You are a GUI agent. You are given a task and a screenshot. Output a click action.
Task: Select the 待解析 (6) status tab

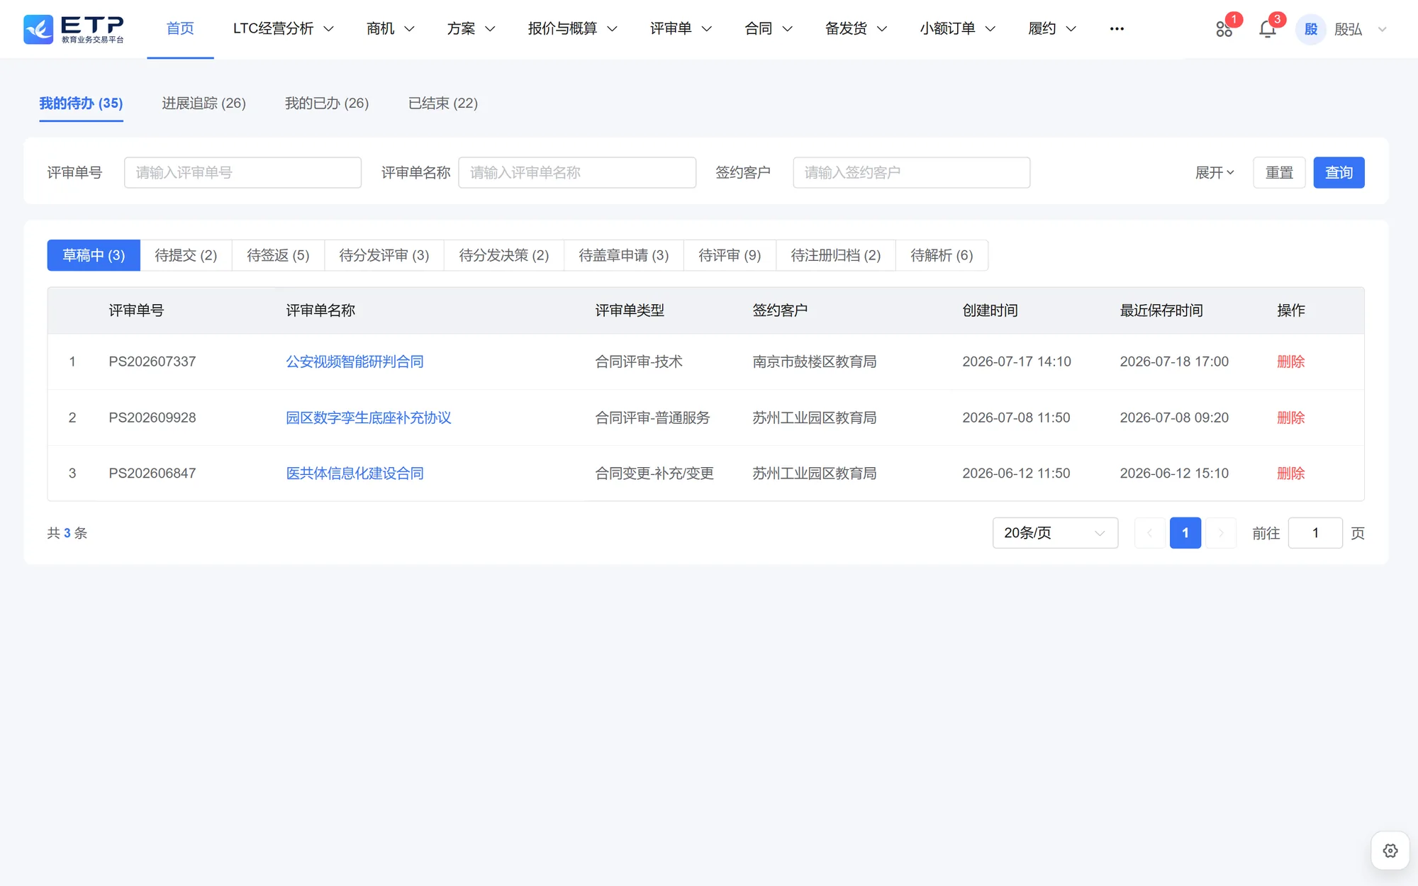pos(942,255)
